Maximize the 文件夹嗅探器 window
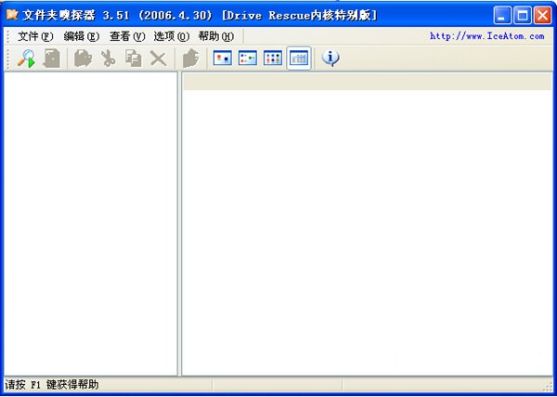 523,16
